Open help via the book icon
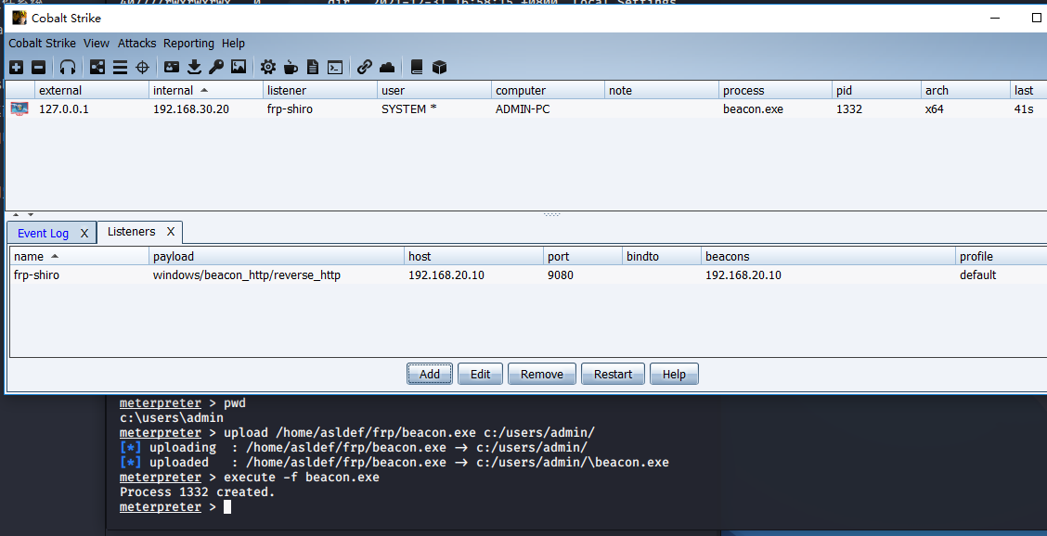This screenshot has width=1047, height=536. [417, 67]
